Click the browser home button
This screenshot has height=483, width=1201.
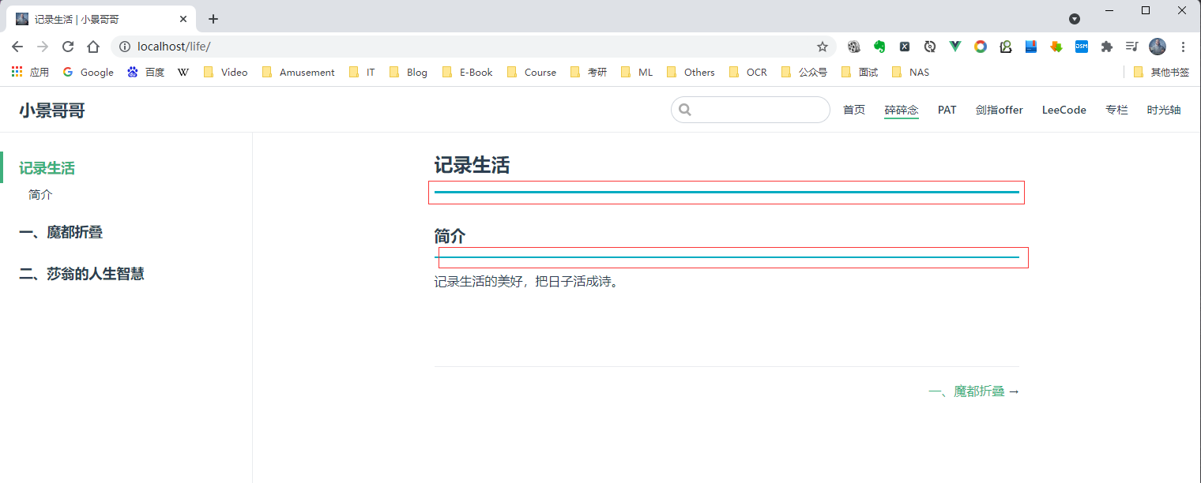point(93,47)
